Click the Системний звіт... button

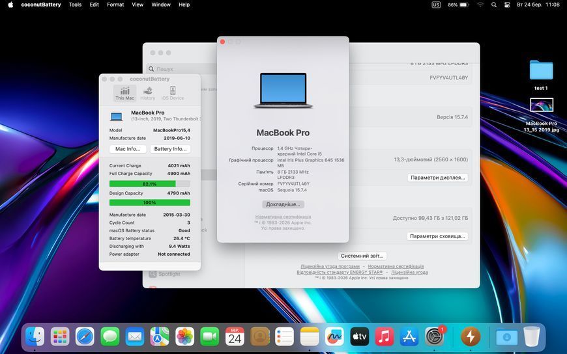point(362,255)
